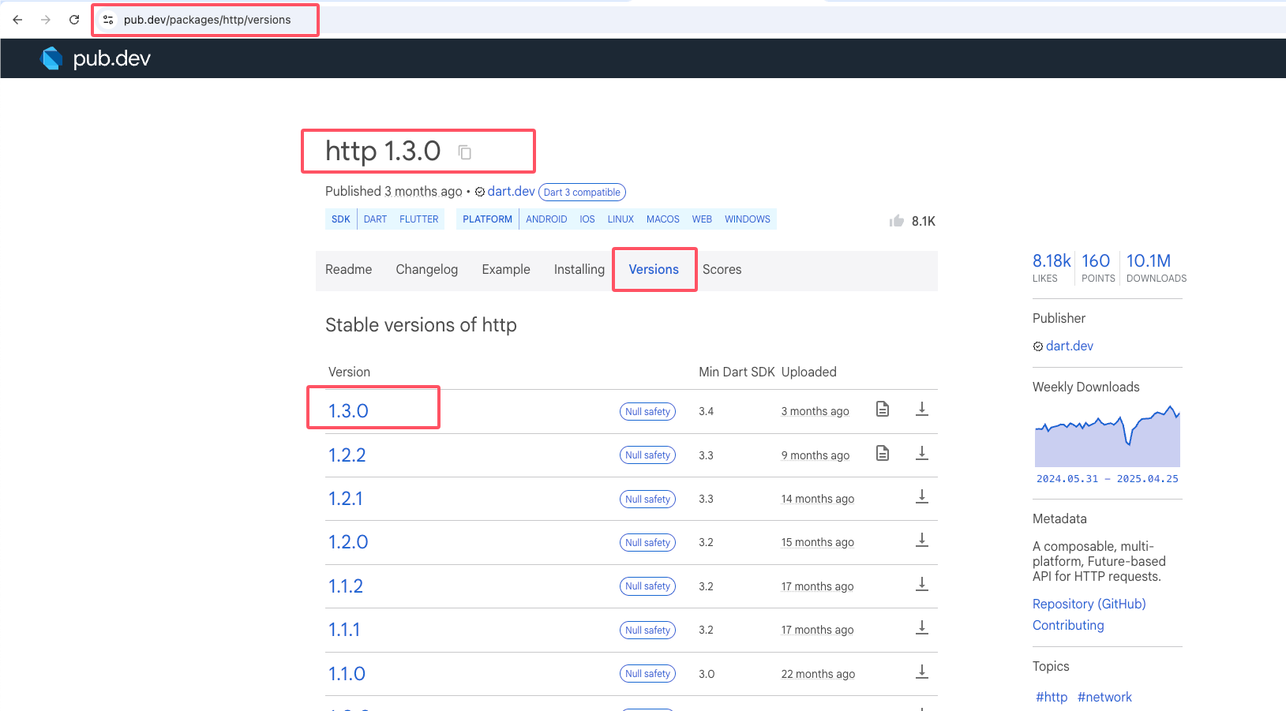
Task: Select the FLUTTER SDK tag
Action: [418, 219]
